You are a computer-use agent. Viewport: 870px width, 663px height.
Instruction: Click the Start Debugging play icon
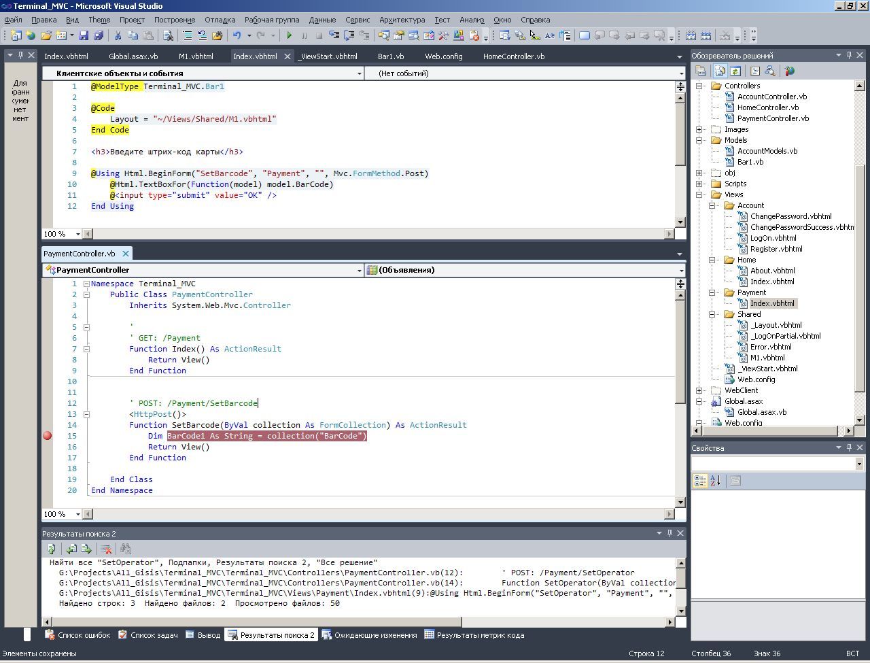[x=290, y=35]
